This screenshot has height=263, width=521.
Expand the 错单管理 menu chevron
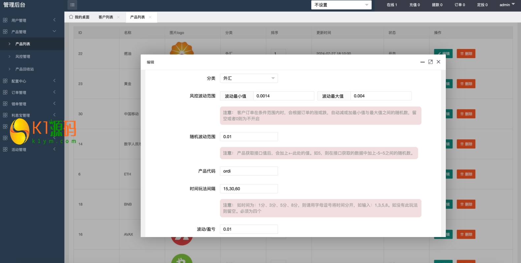pos(54,103)
